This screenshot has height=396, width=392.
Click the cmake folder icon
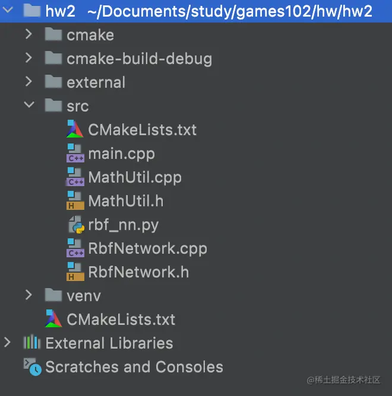click(x=53, y=34)
